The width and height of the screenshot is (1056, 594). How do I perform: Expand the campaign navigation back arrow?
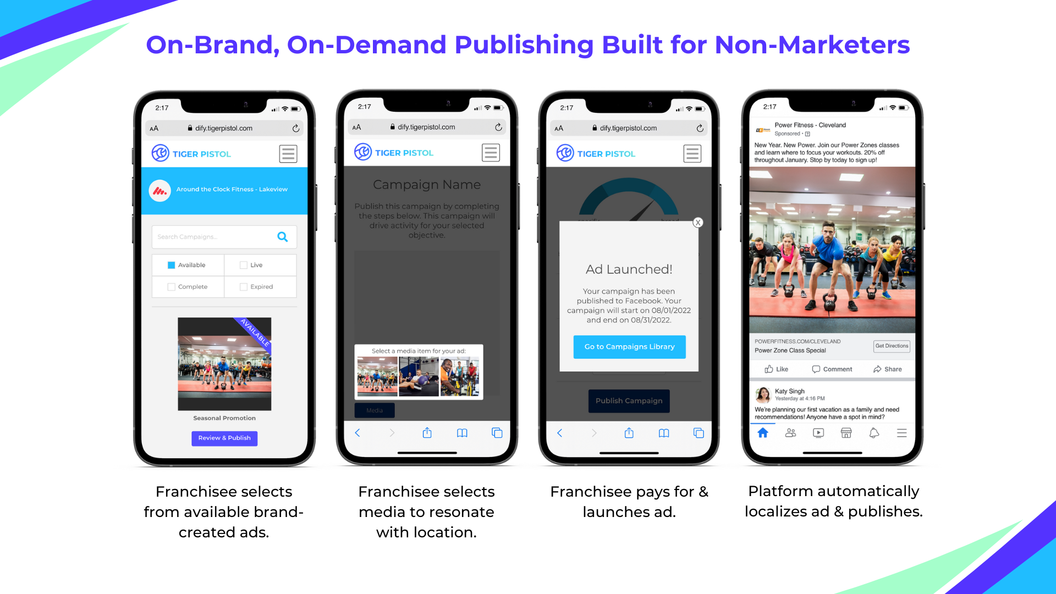pos(358,433)
